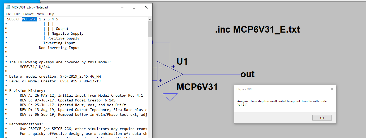
Task: Click the highlighted MCP6V31 text in Notepad
Action: pos(29,19)
